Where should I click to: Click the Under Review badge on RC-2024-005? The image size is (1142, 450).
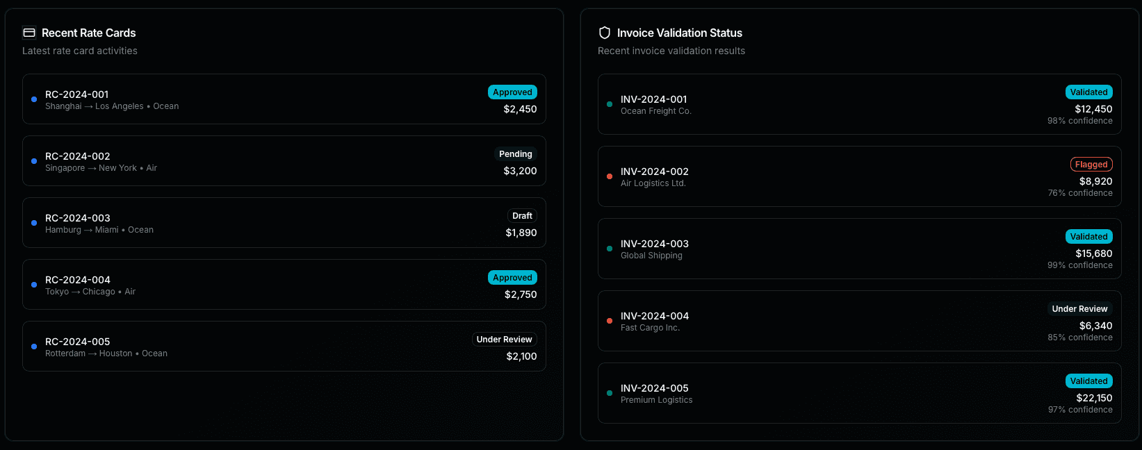(504, 339)
